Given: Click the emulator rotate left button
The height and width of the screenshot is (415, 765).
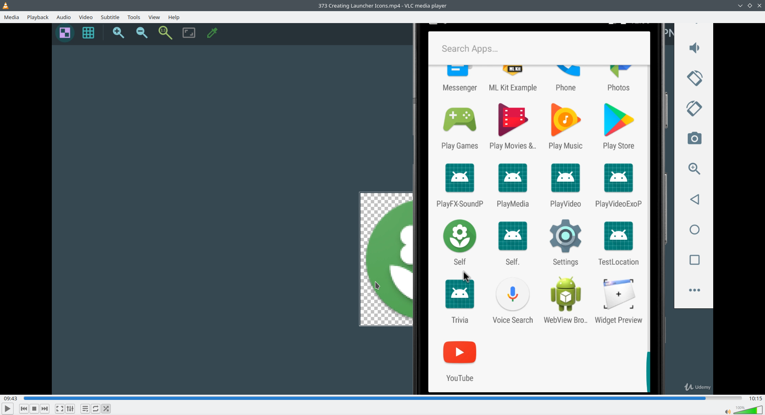Looking at the screenshot, I should [694, 78].
